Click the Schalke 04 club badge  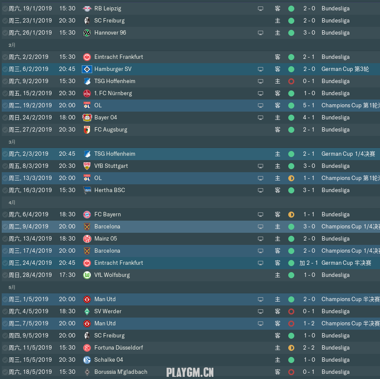click(x=87, y=360)
